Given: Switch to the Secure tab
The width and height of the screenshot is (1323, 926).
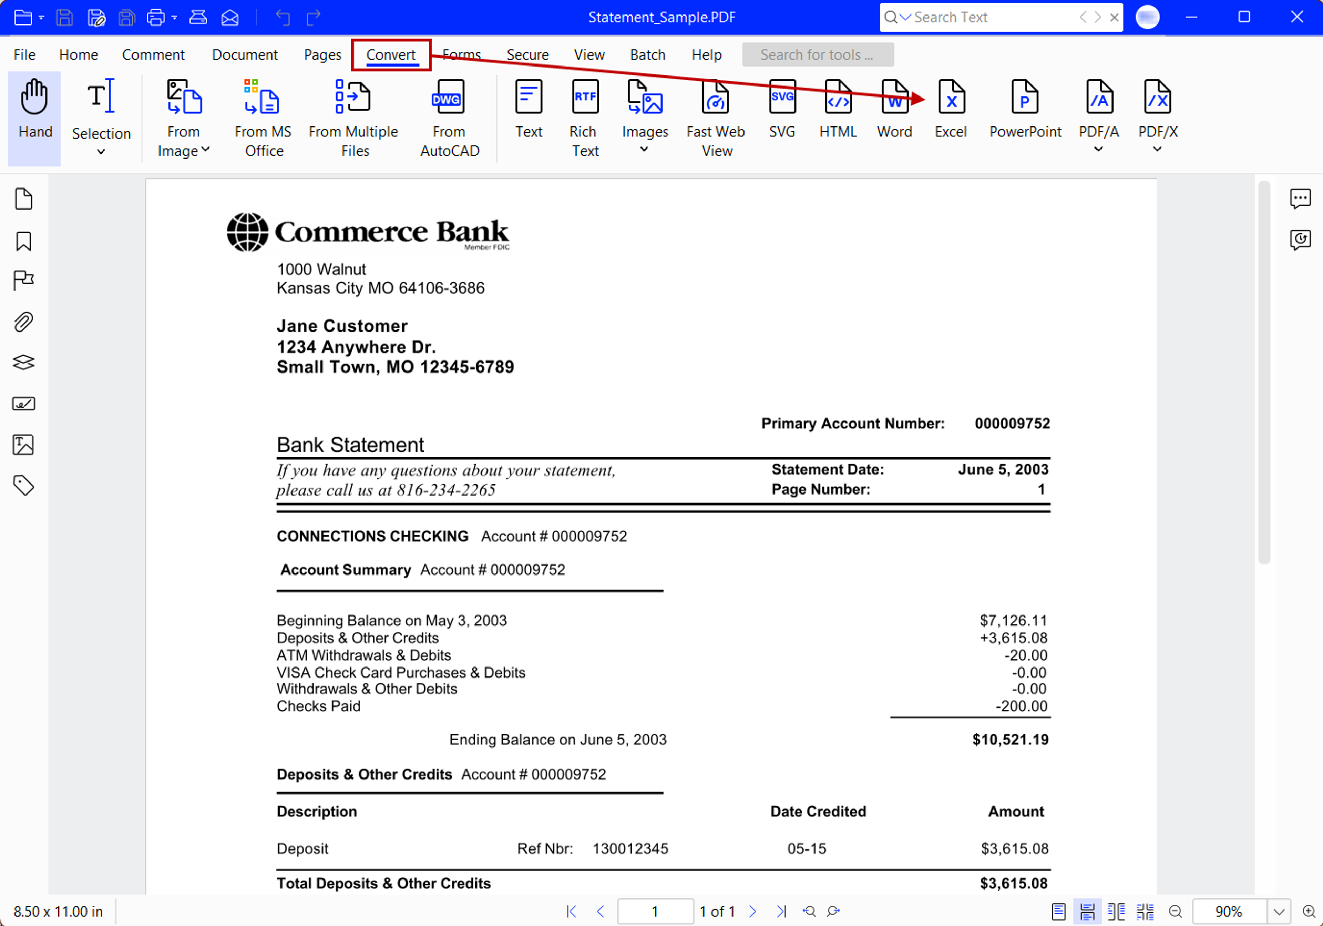Looking at the screenshot, I should tap(527, 55).
